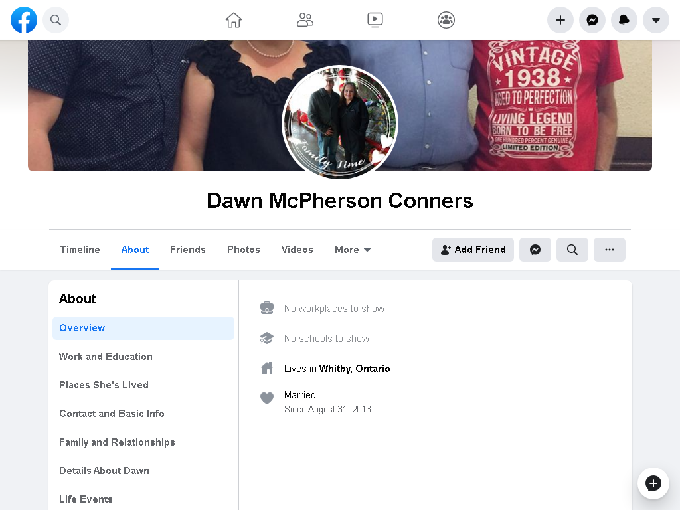This screenshot has width=680, height=510.
Task: Open the Groups icon in top navigation
Action: 446,20
